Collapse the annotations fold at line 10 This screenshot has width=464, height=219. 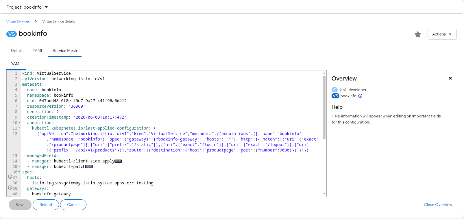pyautogui.click(x=19, y=123)
